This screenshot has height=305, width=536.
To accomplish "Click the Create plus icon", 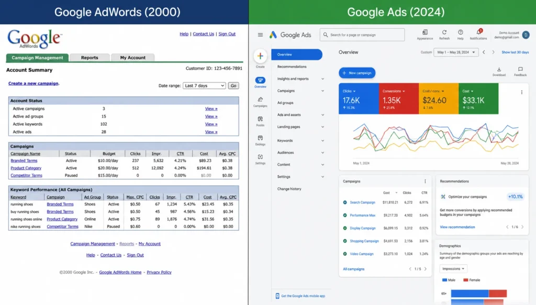I will tap(260, 56).
